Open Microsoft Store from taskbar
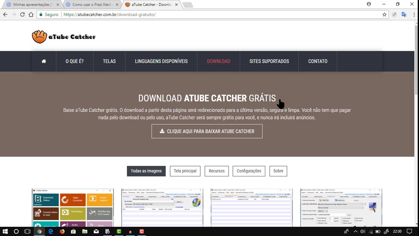The height and width of the screenshot is (236, 419). coord(73,231)
